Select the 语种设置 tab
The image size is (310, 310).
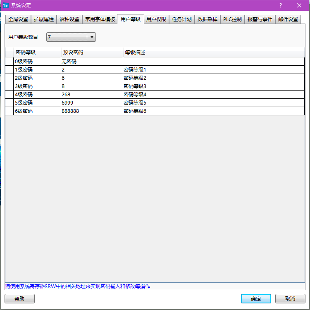click(x=69, y=19)
